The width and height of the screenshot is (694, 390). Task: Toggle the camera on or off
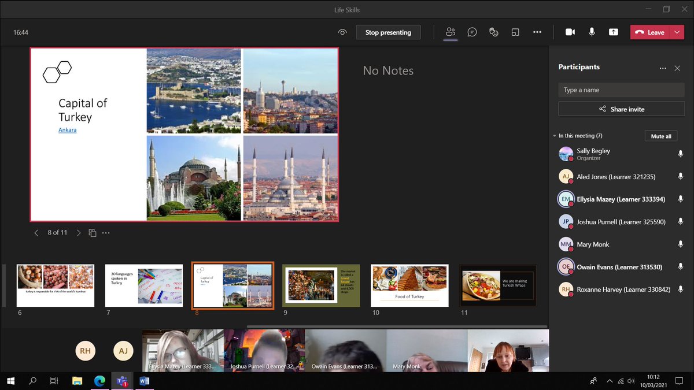point(570,32)
